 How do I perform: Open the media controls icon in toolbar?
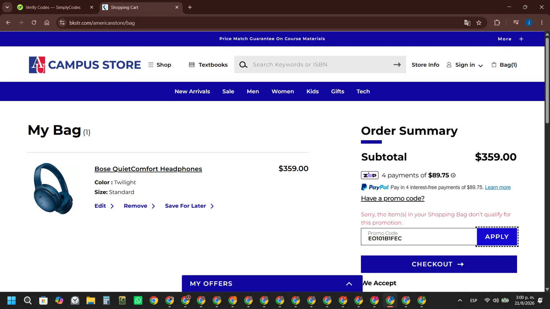tap(516, 23)
